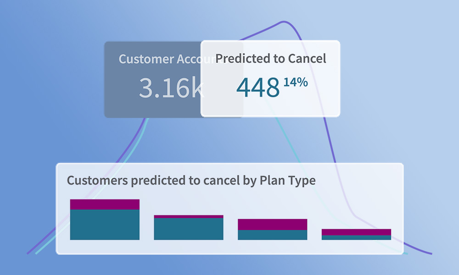The image size is (459, 275).
Task: Select the 3.16k customer accounts value
Action: [x=171, y=88]
